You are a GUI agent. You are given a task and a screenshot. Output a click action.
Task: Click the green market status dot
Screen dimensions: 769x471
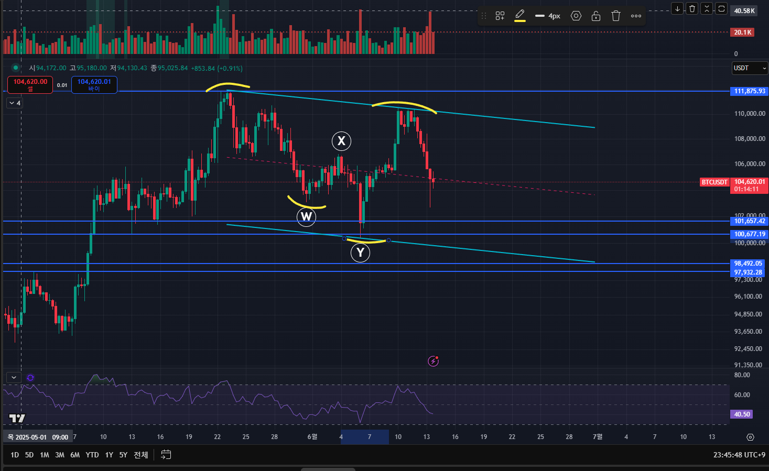coord(16,68)
